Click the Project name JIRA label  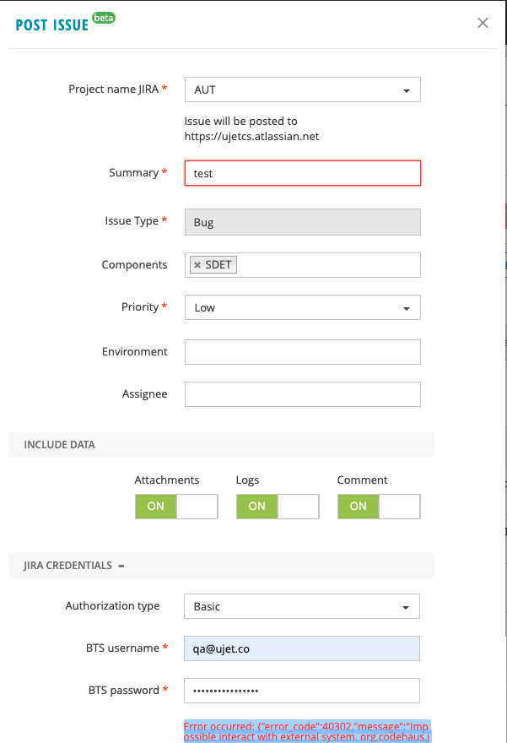pyautogui.click(x=113, y=89)
